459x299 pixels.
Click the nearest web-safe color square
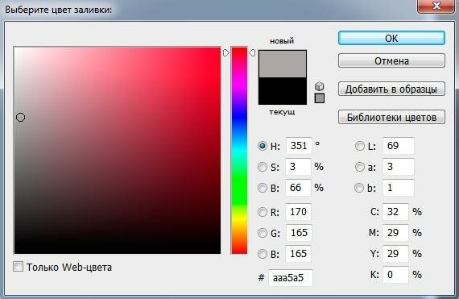pos(320,98)
